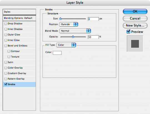Viewport: 150px width, 114px height.
Task: Tick the Inner Shadow effect checkbox
Action: [6, 29]
